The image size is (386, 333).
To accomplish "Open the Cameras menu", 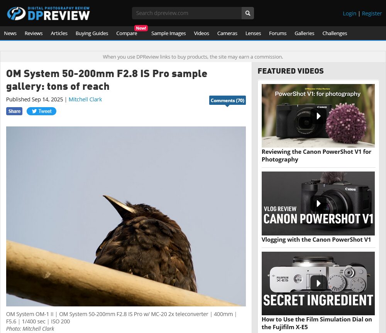I will tap(227, 33).
